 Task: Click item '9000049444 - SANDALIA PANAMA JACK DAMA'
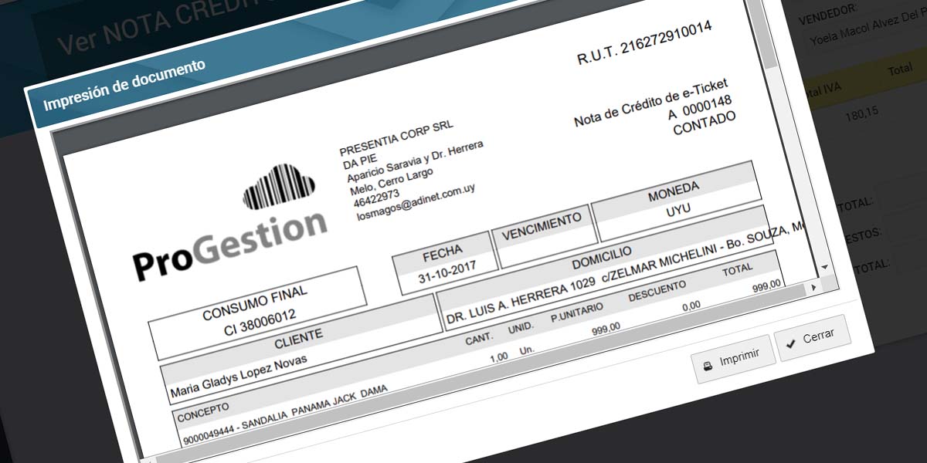[x=286, y=414]
